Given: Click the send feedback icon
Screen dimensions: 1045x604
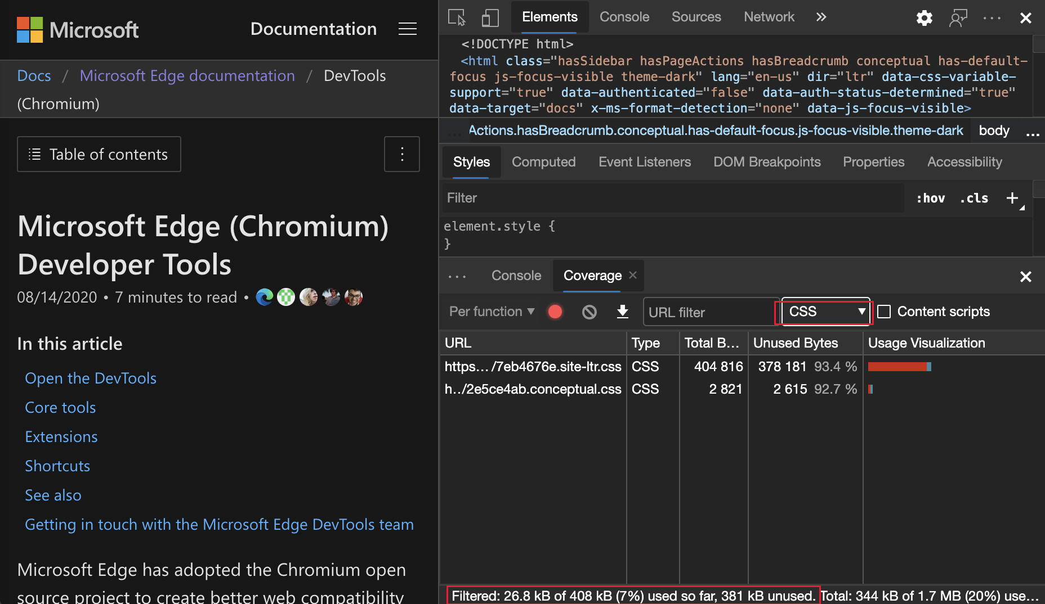Looking at the screenshot, I should (x=958, y=18).
